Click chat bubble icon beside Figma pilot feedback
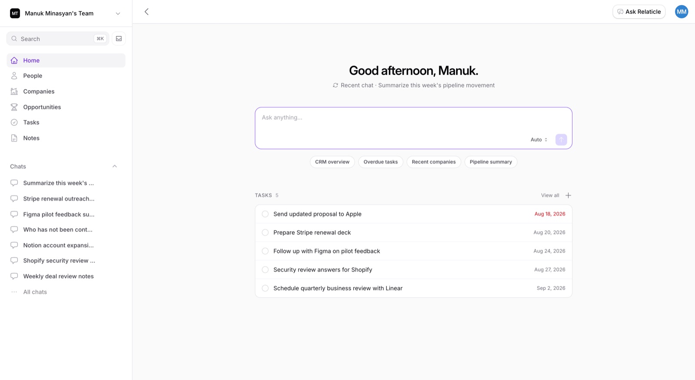The image size is (695, 380). coord(14,214)
